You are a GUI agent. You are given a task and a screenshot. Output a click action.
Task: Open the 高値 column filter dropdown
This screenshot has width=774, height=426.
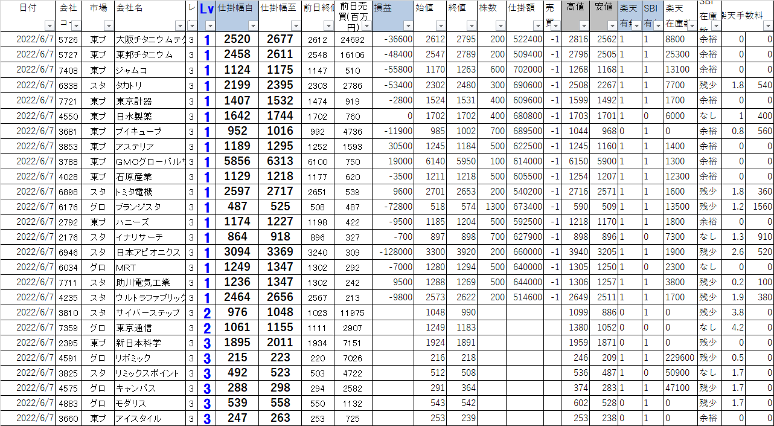coord(583,26)
